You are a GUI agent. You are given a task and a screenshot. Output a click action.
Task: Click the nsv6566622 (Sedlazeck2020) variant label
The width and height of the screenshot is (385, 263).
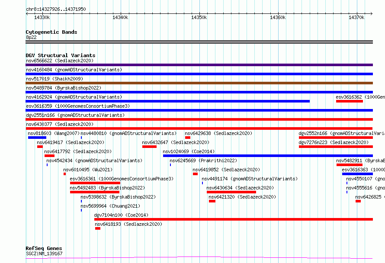[x=60, y=61]
